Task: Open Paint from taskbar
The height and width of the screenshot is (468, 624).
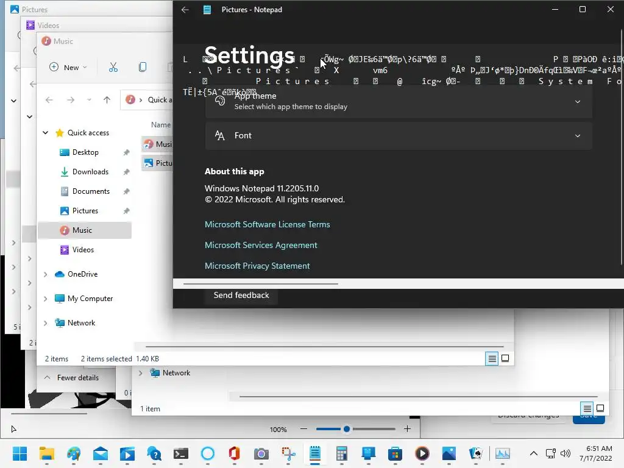Action: click(x=73, y=453)
